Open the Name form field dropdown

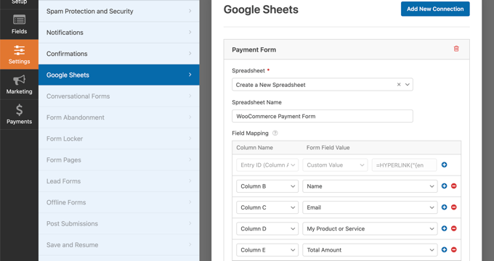(370, 186)
